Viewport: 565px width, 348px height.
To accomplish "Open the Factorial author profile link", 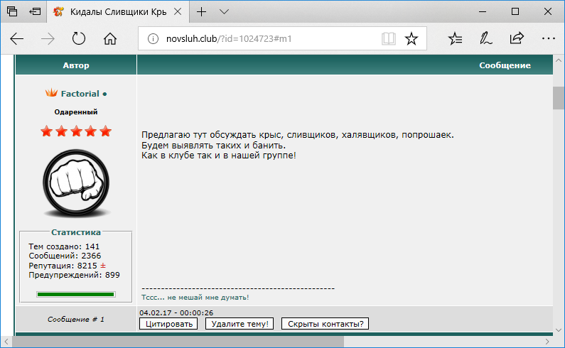I will pos(80,94).
